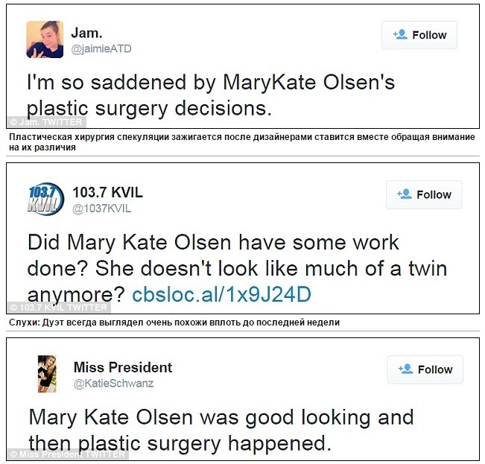Click the @jaimieATD handle

[101, 48]
